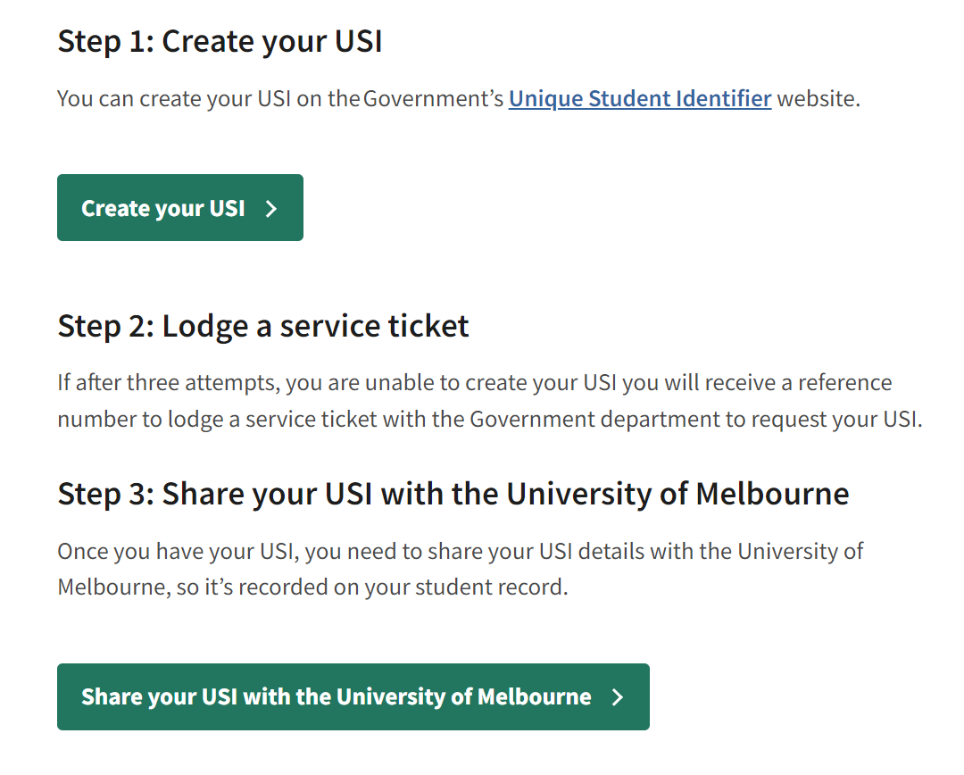964x775 pixels.
Task: Click the sentence beginning 'You can create your USI'
Action: tap(459, 99)
